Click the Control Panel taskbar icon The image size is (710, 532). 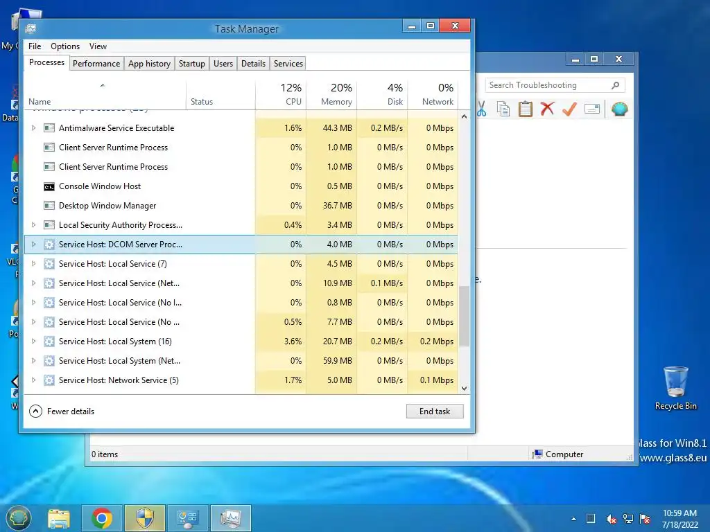[188, 518]
